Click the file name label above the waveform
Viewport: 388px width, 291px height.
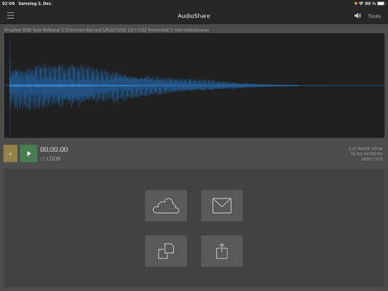point(107,30)
